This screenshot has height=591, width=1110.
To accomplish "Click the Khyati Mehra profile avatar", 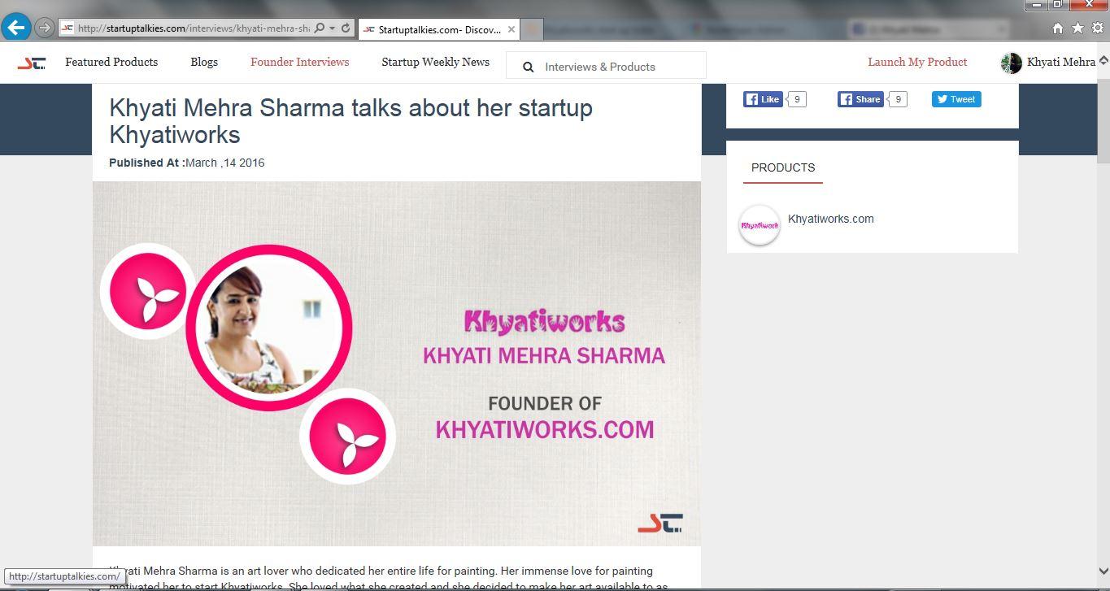I will pyautogui.click(x=1011, y=63).
